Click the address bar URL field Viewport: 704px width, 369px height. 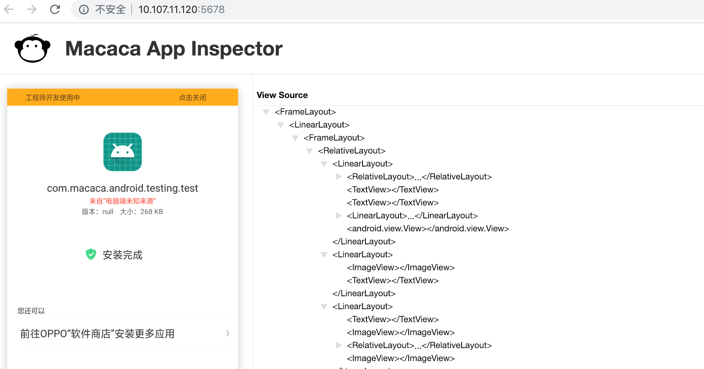[181, 9]
